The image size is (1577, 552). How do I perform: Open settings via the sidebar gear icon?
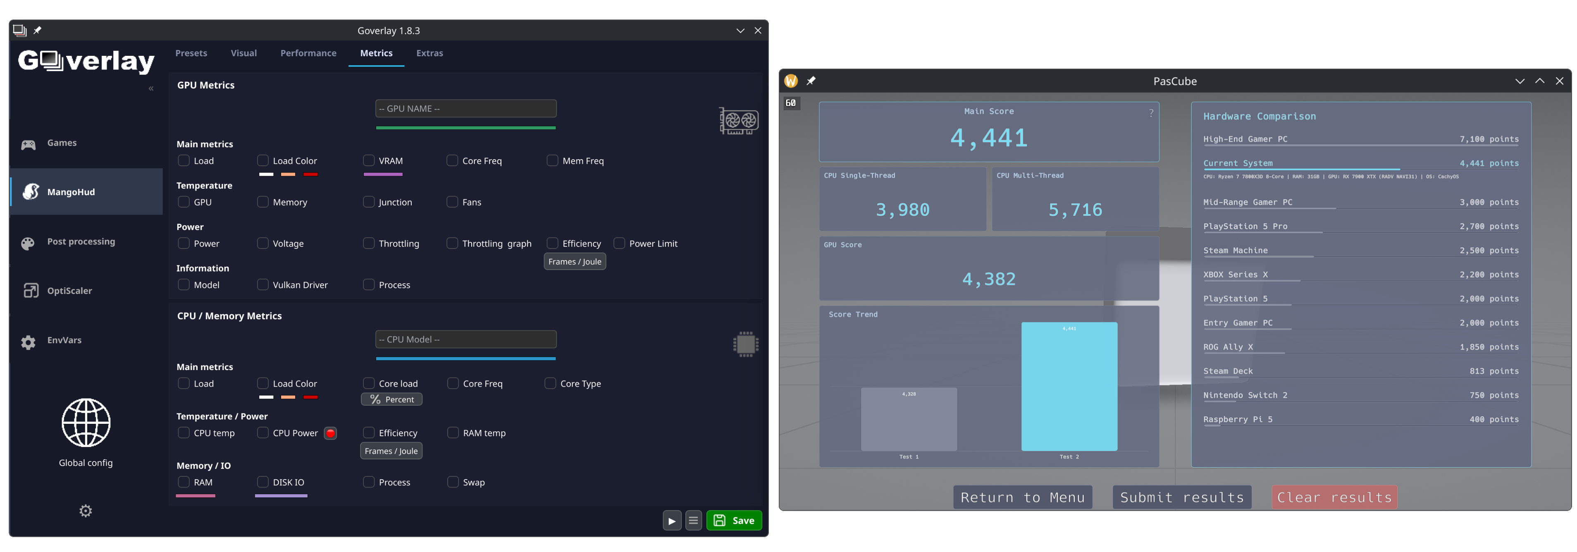86,511
